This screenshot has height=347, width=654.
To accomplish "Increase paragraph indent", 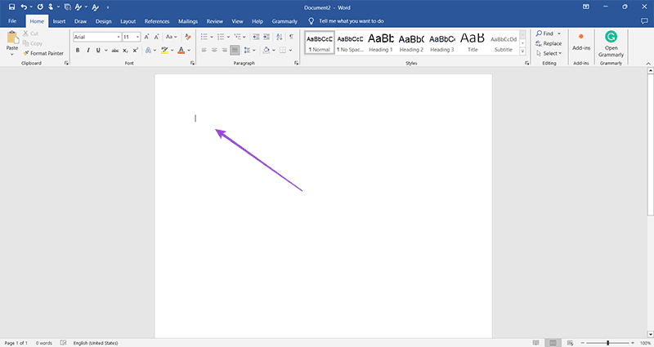I will click(x=267, y=37).
